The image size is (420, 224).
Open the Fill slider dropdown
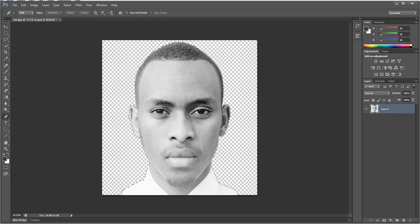[413, 100]
